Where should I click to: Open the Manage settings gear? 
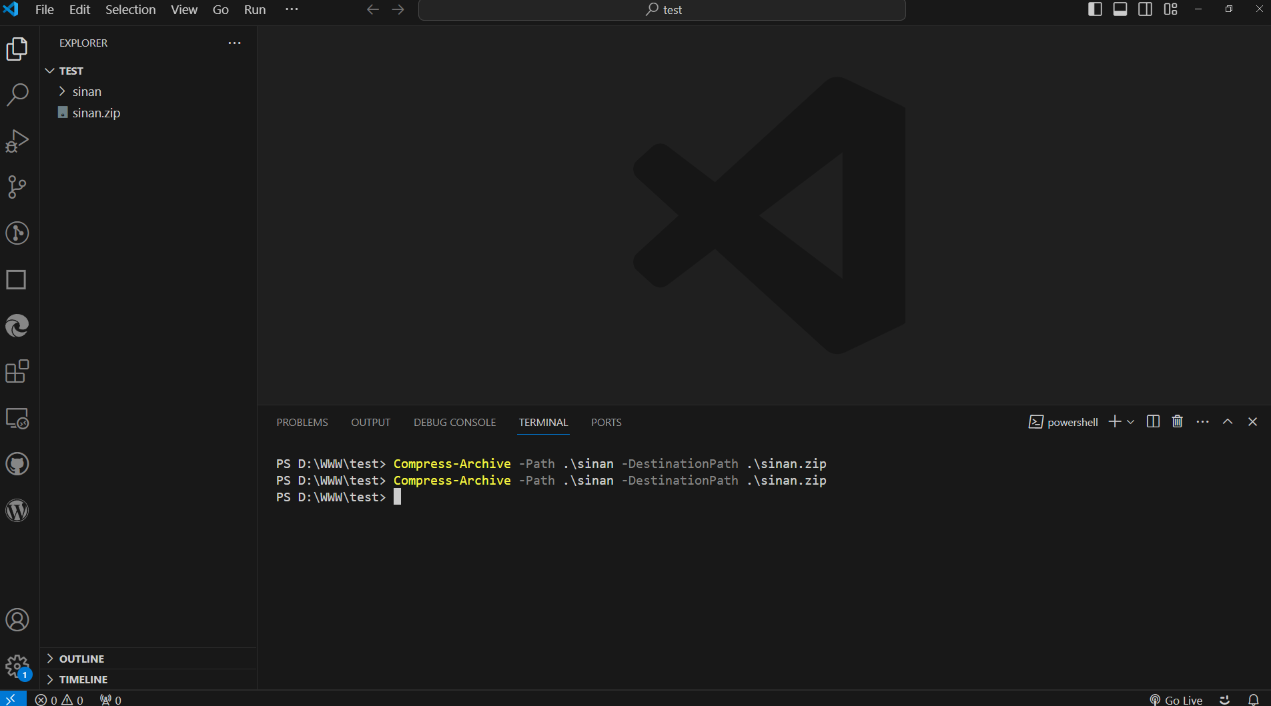pyautogui.click(x=17, y=666)
